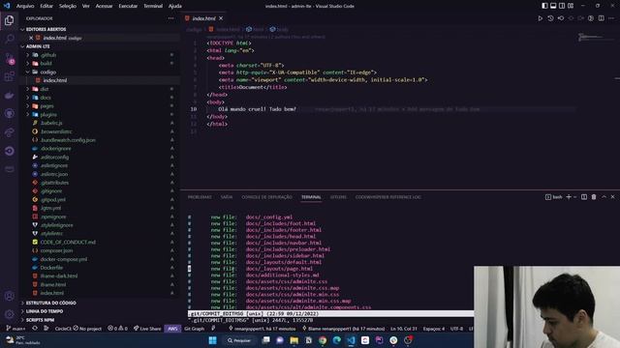Screen dimensions: 620x348
Task: Open the Manage gear in activity bar
Action: pos(9,314)
